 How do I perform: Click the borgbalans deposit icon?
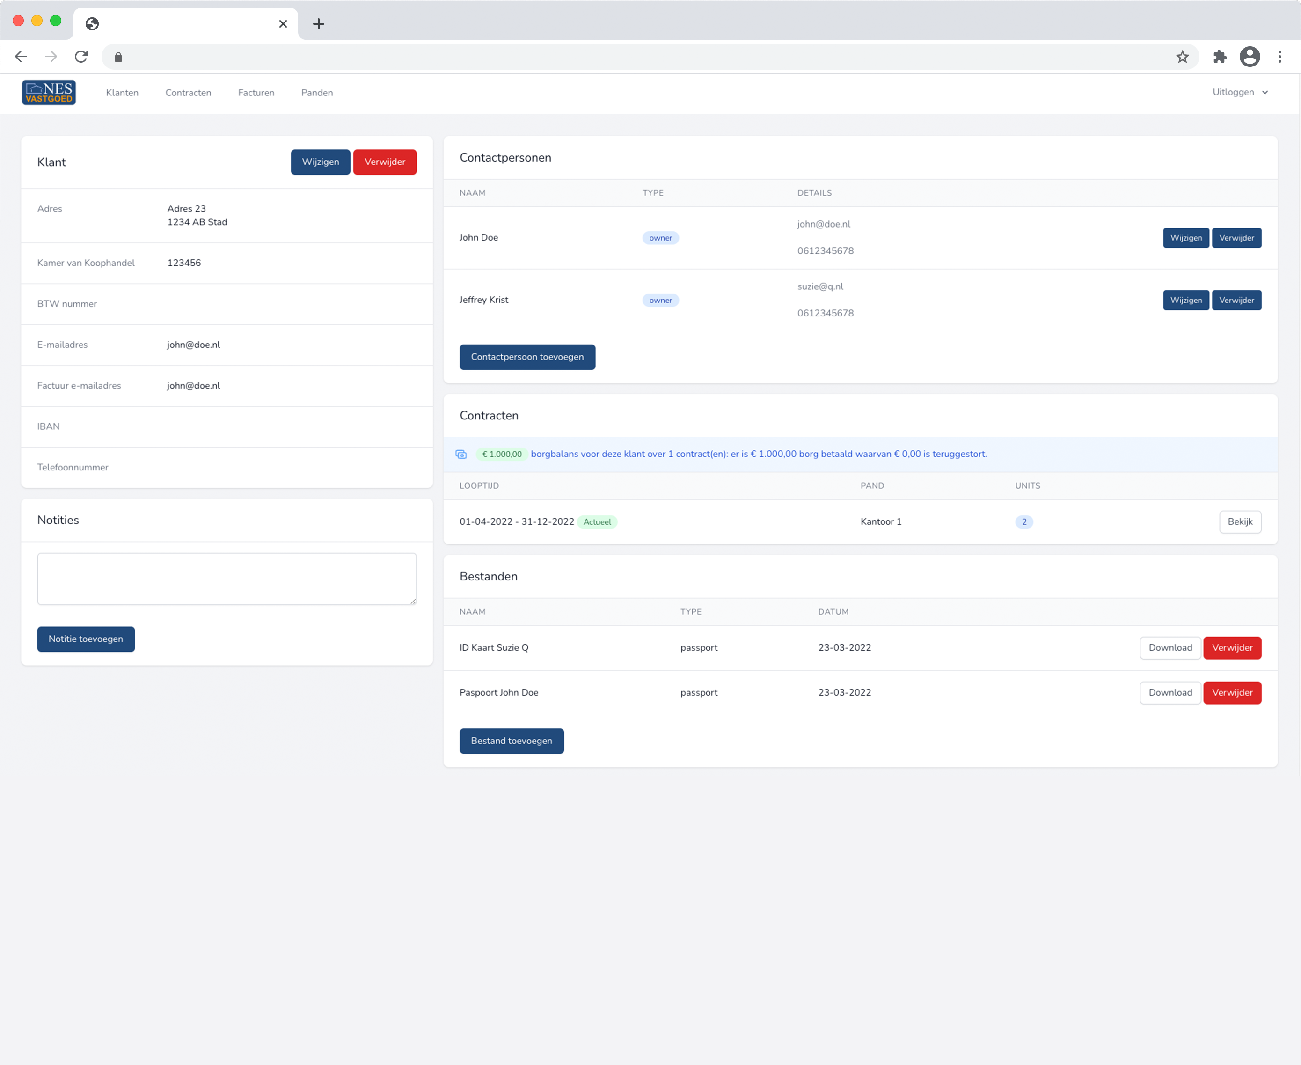(461, 454)
